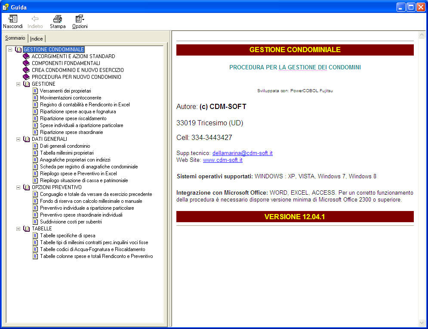Open PROCEDURA PER NUOVO CONDOMINIO topic
Image resolution: width=428 pixels, height=329 pixels.
[x=77, y=77]
